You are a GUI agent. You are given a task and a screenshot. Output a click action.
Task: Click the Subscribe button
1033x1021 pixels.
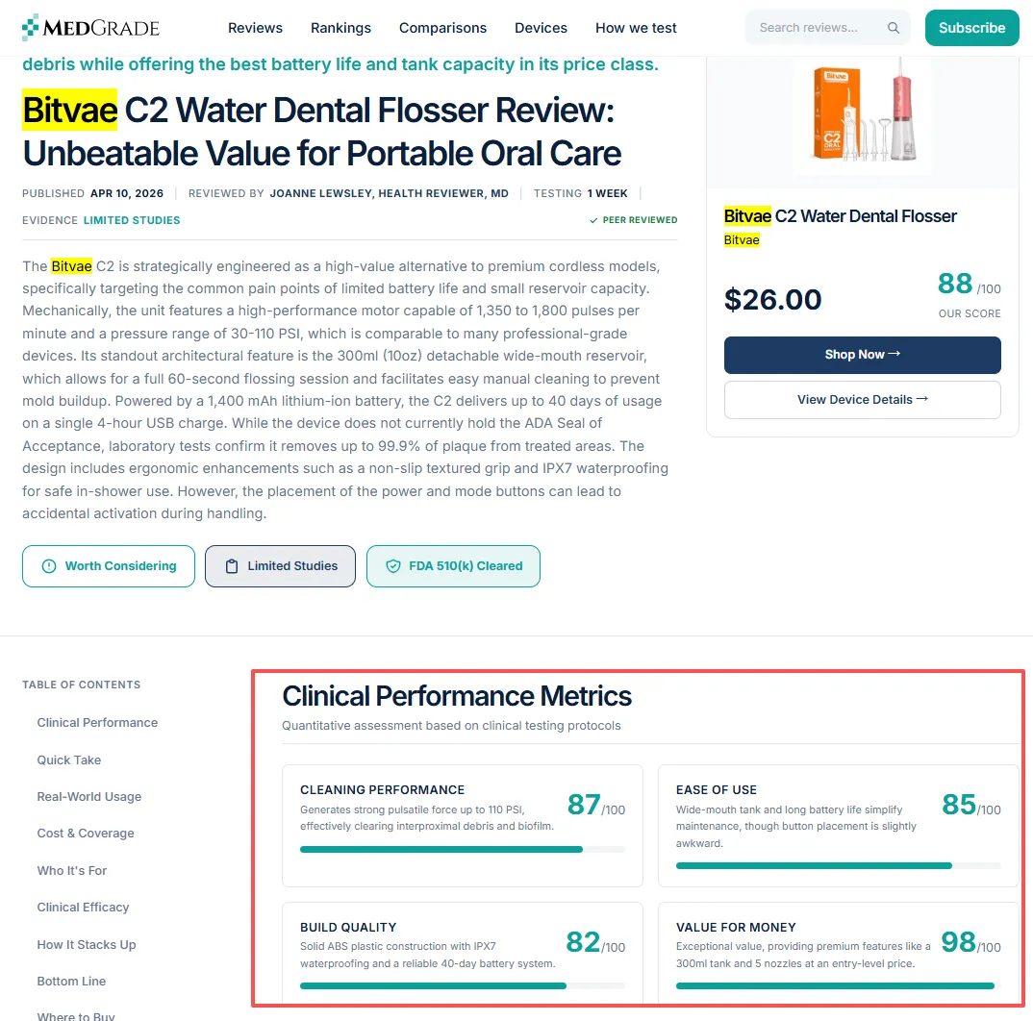[971, 28]
